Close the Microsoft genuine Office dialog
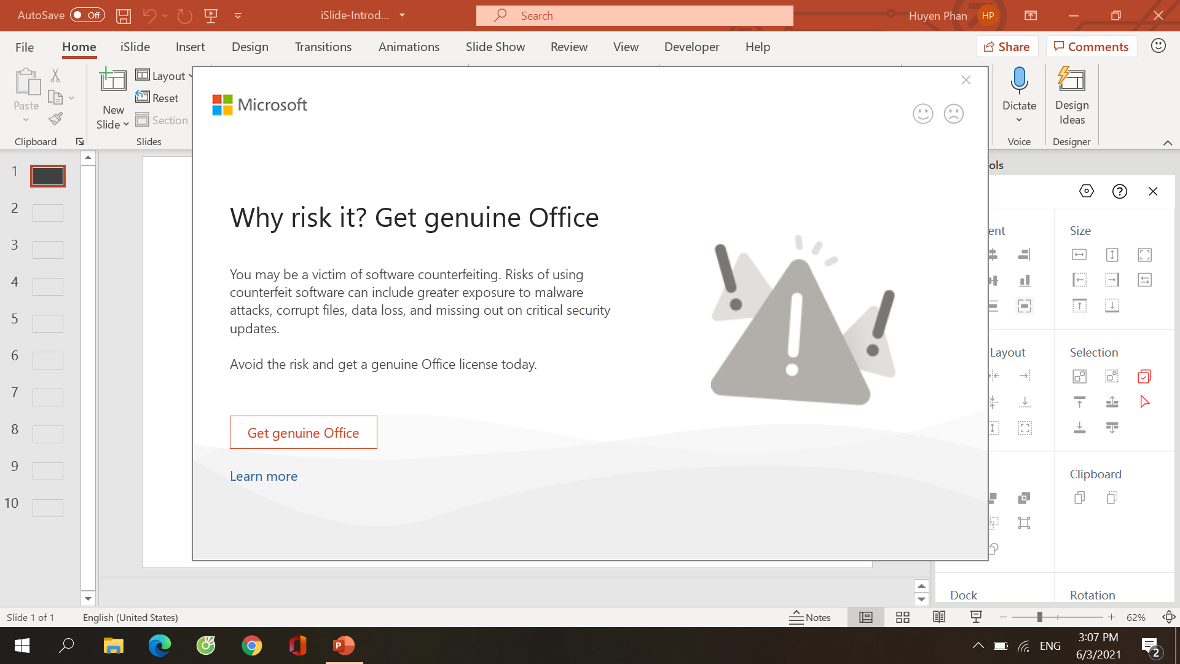 click(x=966, y=80)
